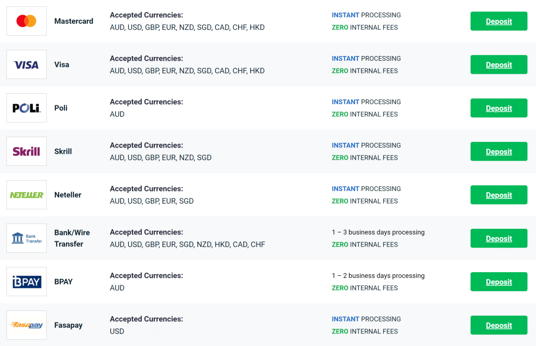The width and height of the screenshot is (536, 346).
Task: Deposit using Mastercard
Action: click(x=499, y=21)
